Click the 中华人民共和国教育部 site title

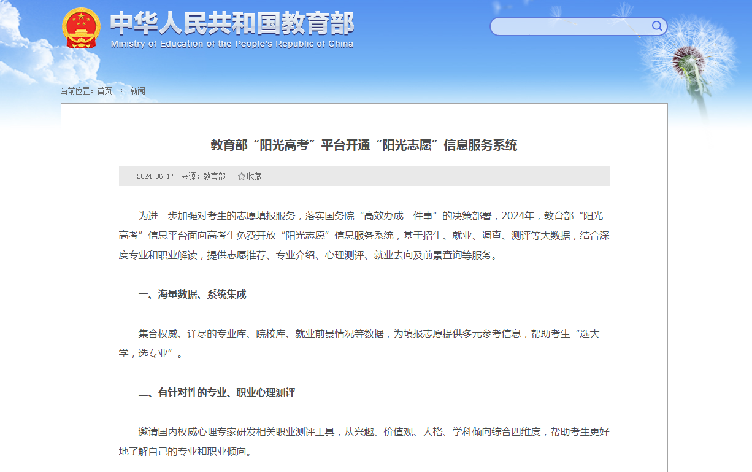click(232, 23)
